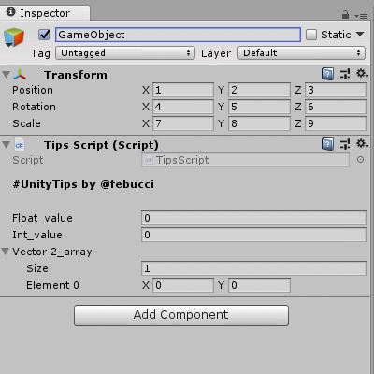Click the TipsScript script reference field
The height and width of the screenshot is (374, 374).
[x=245, y=160]
